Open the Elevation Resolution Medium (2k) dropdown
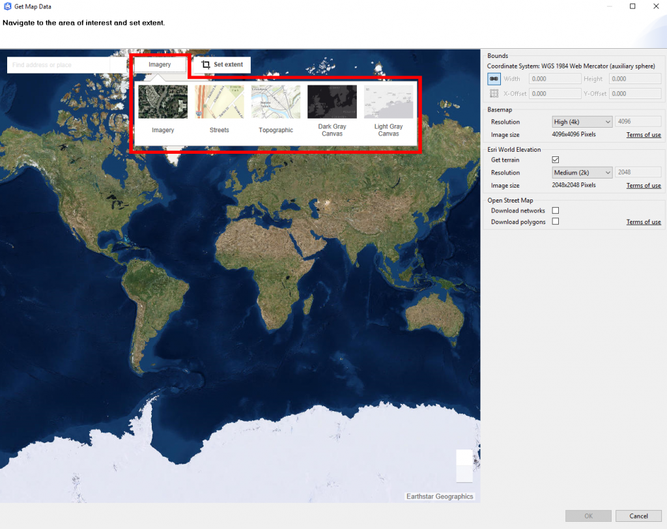Screen dimensions: 667x529 click(582, 173)
